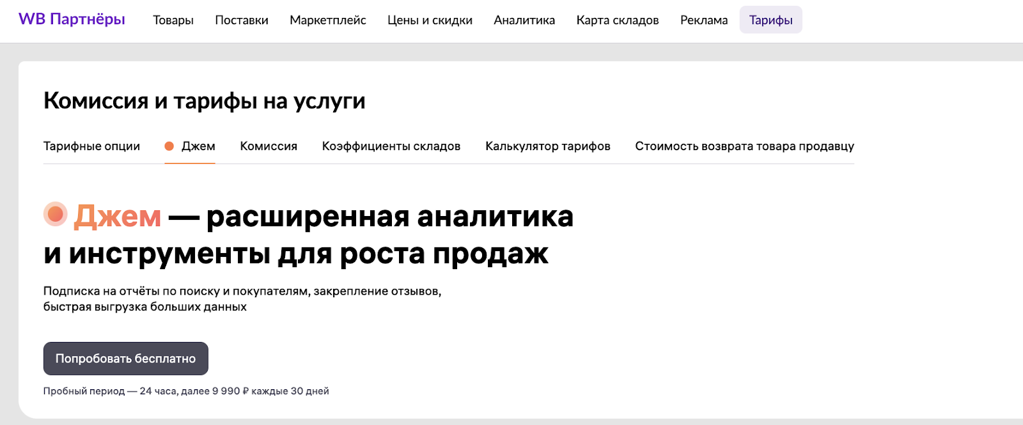The height and width of the screenshot is (425, 1023).
Task: Click the headline 'и инструменты для роста продаж'
Action: [x=296, y=254]
